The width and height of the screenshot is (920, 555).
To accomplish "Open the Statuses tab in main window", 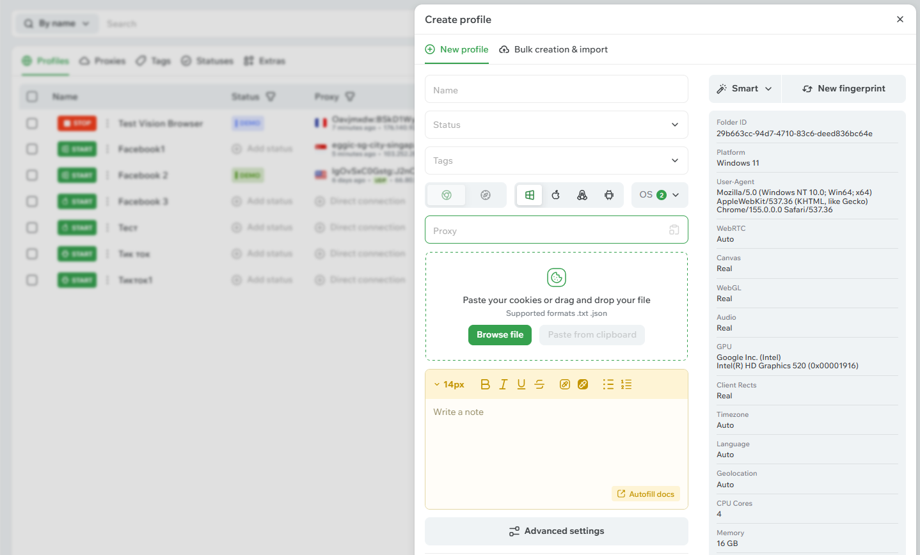I will pyautogui.click(x=207, y=61).
